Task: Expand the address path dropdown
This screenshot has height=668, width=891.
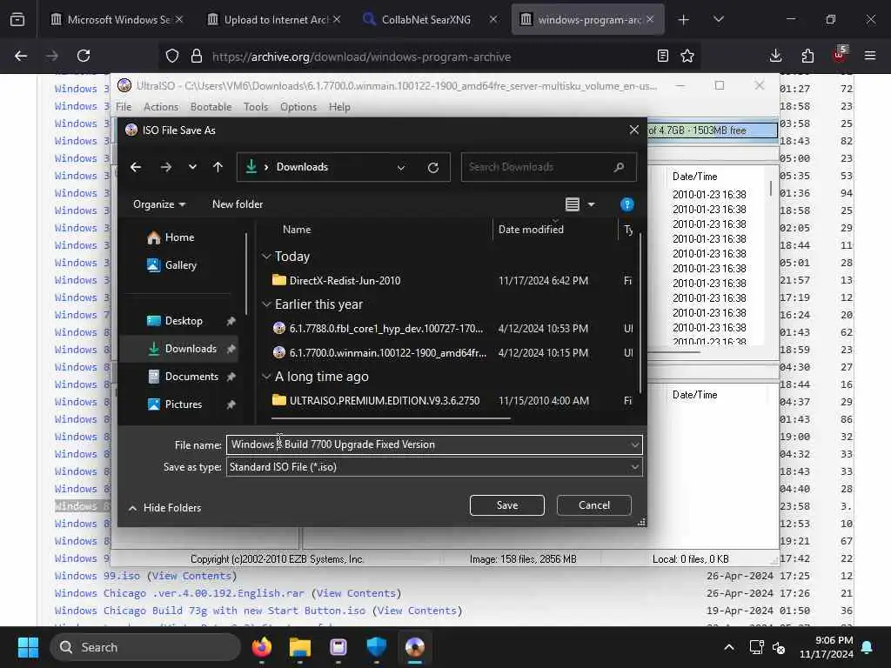Action: point(401,168)
